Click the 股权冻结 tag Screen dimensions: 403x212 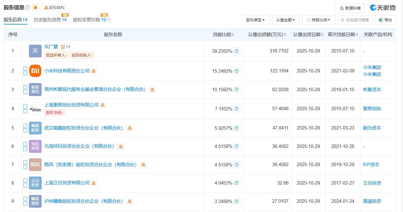54,113
